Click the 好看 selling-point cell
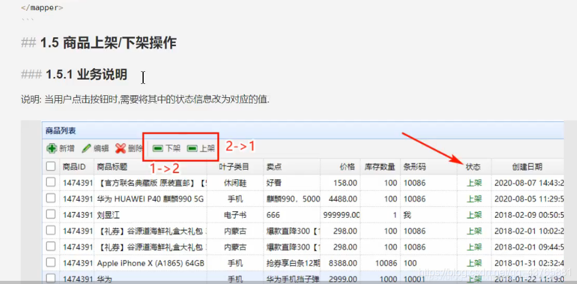The image size is (577, 284). click(x=274, y=183)
